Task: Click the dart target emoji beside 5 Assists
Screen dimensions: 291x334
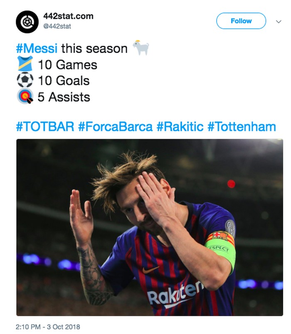Action: [x=25, y=97]
